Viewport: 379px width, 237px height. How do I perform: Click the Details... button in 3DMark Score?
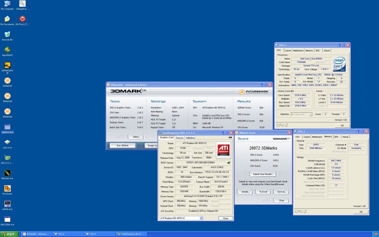coord(245,192)
